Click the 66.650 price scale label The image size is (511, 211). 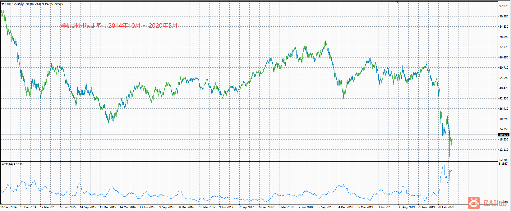[504, 57]
